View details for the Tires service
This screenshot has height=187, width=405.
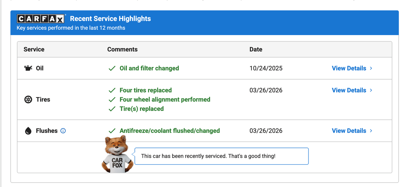pos(349,90)
